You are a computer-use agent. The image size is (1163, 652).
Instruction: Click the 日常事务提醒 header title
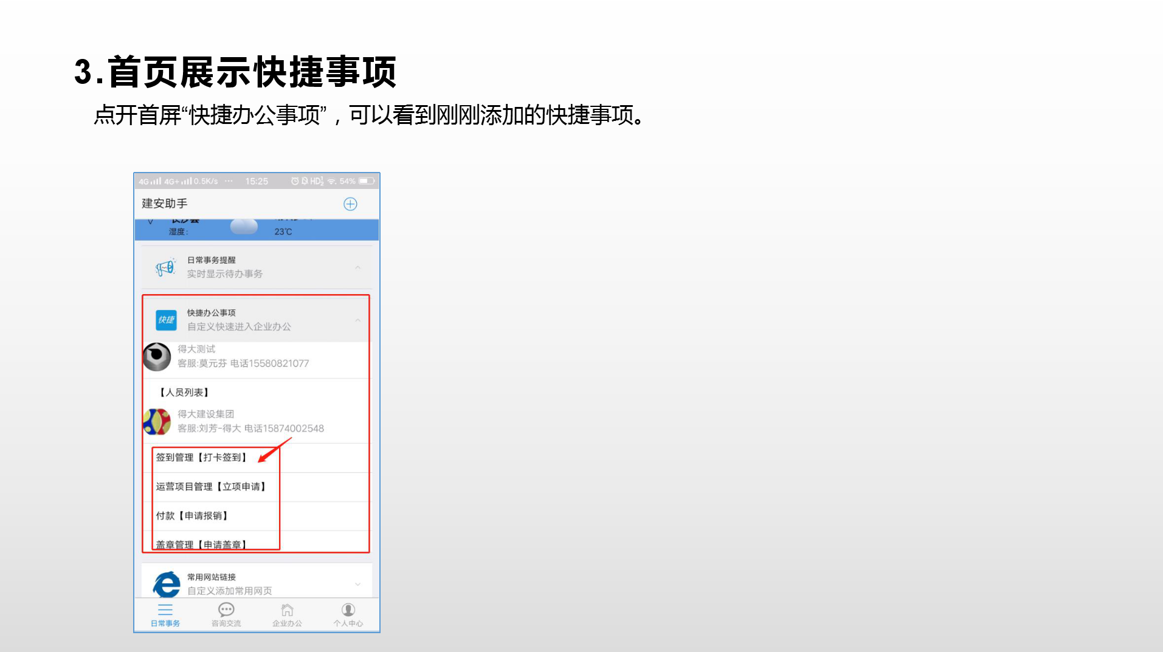point(211,260)
